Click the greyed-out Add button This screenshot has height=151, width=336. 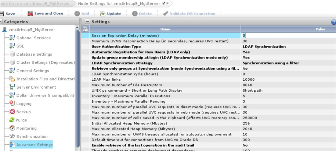82,13
